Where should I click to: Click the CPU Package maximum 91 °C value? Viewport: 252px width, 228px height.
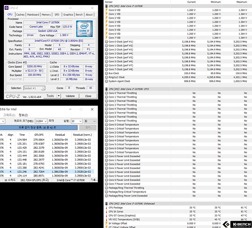tap(244, 208)
